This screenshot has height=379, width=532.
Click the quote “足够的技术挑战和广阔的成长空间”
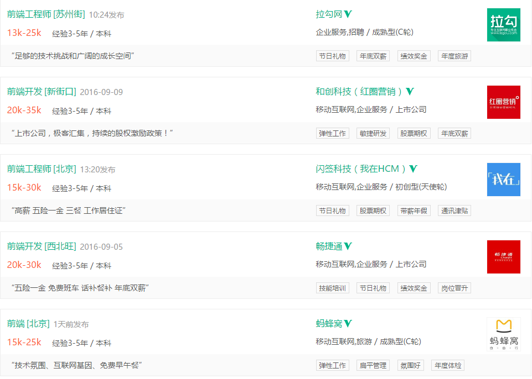[x=73, y=56]
